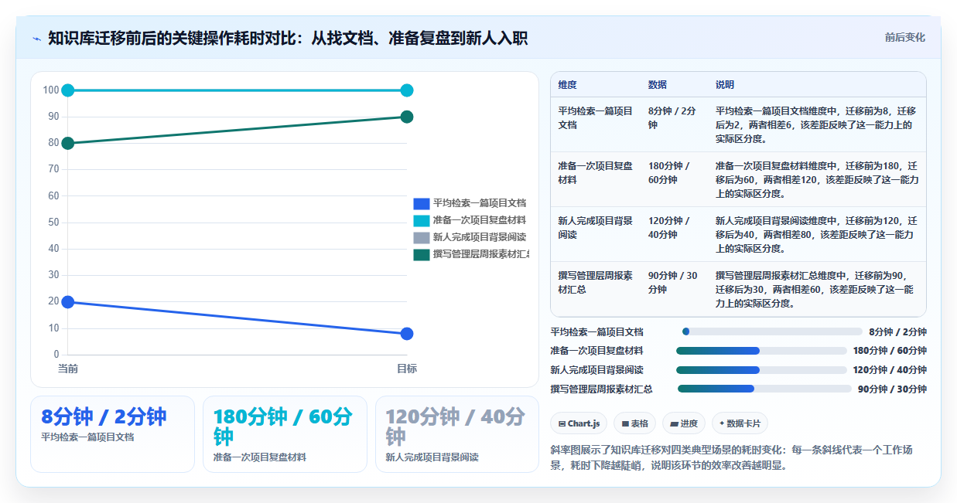
Task: Click the Chart.js chip
Action: pyautogui.click(x=579, y=423)
